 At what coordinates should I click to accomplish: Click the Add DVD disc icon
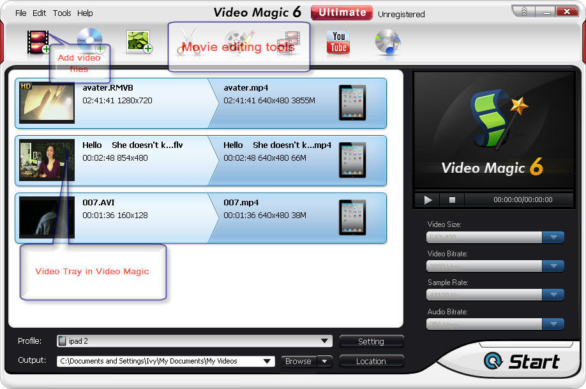click(x=90, y=40)
